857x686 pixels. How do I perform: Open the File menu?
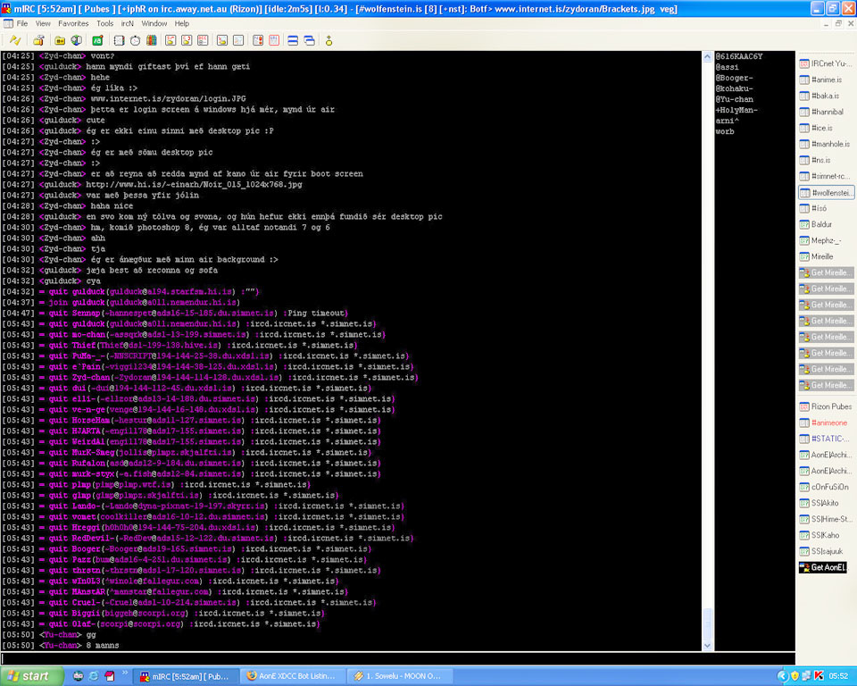[21, 23]
